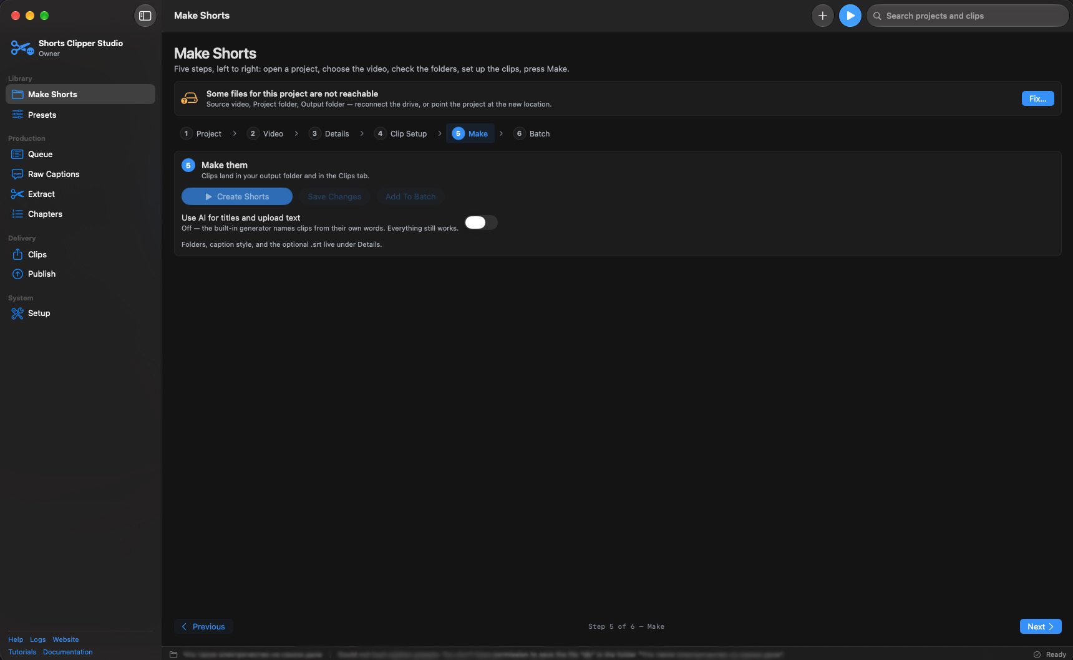1073x660 pixels.
Task: Click the plus add button in toolbar
Action: (x=823, y=16)
